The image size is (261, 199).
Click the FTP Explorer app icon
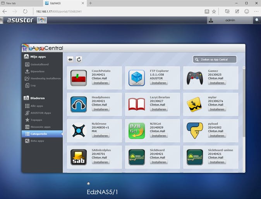[136, 78]
